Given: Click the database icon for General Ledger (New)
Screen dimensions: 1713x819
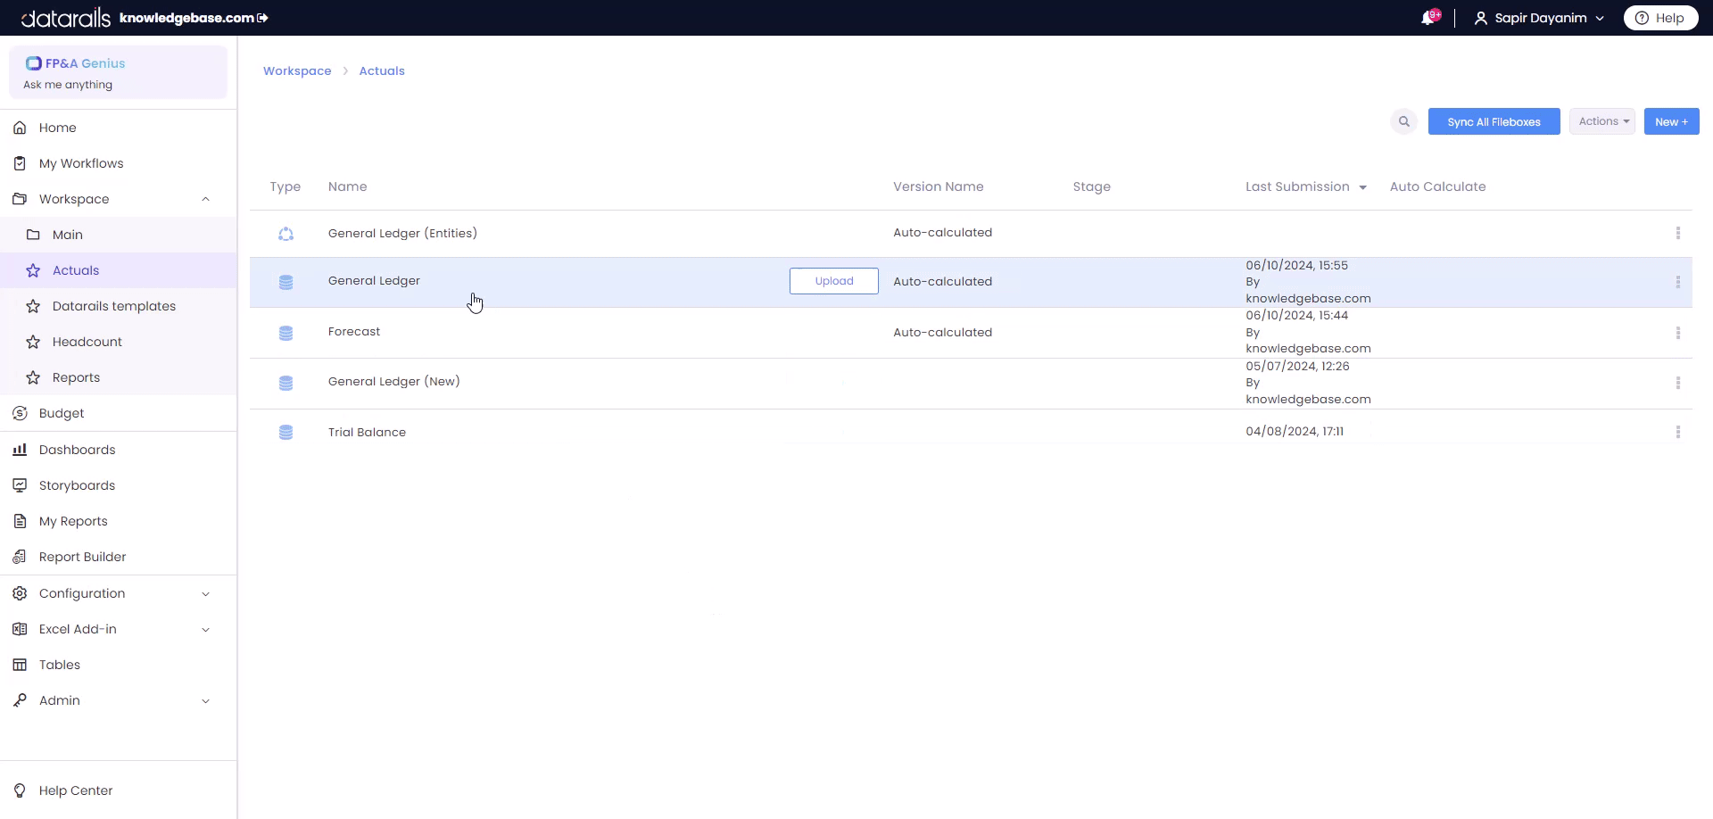Looking at the screenshot, I should pyautogui.click(x=285, y=383).
